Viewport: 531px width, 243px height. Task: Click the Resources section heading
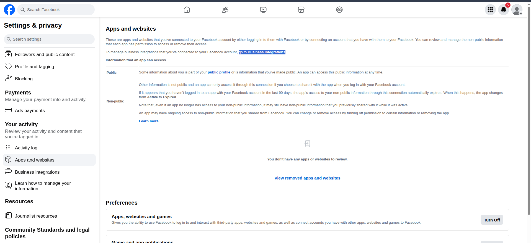point(19,201)
